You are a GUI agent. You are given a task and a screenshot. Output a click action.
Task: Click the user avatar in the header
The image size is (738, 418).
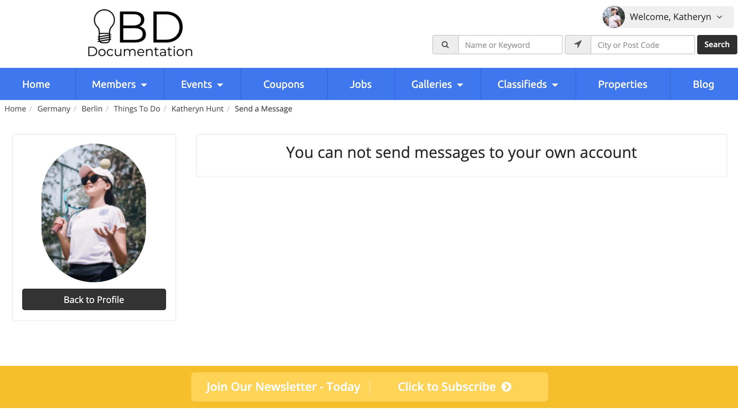[x=613, y=17]
